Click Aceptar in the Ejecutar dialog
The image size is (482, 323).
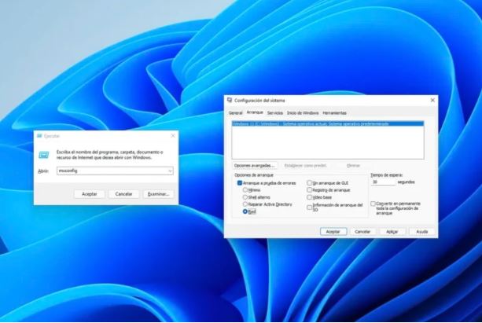[x=90, y=194]
